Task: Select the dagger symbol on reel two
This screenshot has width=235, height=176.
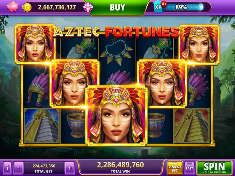Action: click(79, 47)
